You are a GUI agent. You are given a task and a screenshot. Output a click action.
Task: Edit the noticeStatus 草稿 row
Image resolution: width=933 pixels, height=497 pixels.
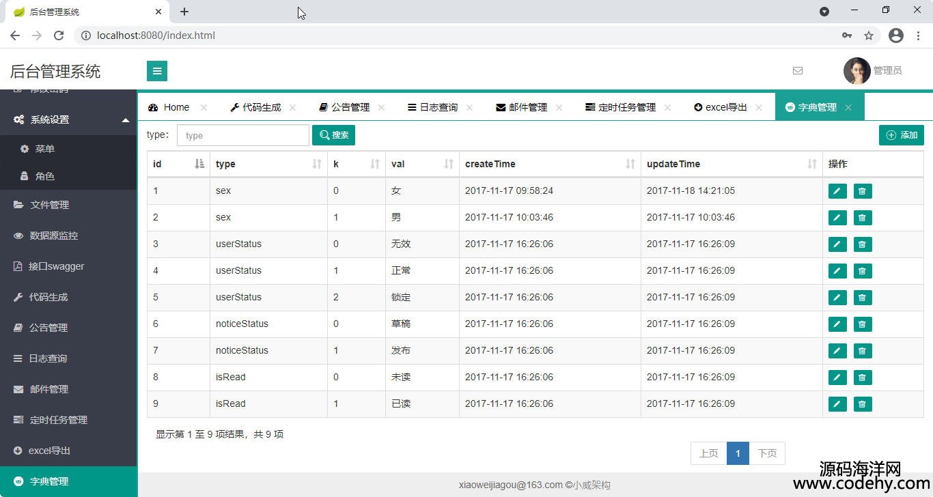tap(837, 324)
